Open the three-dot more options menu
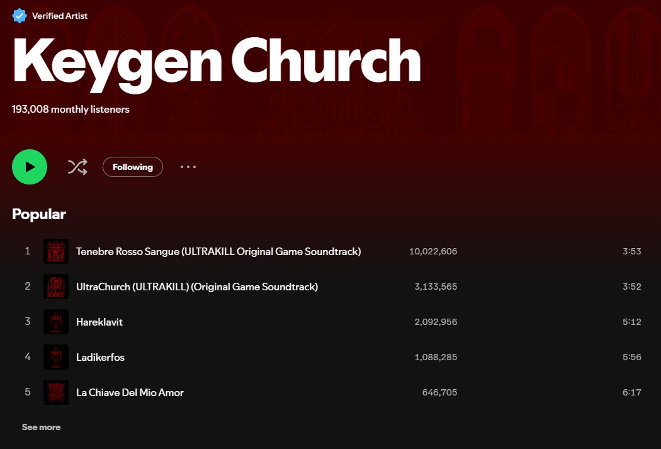Image resolution: width=661 pixels, height=449 pixels. click(188, 167)
